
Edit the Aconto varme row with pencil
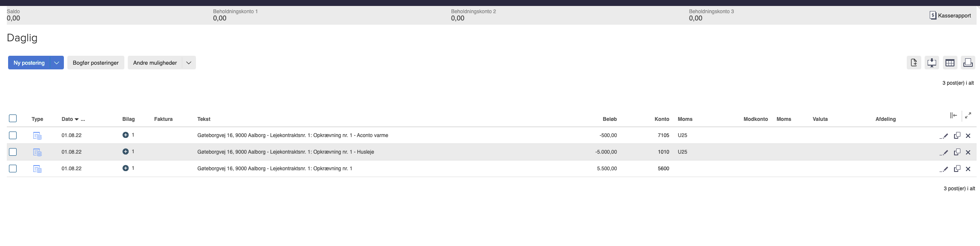pos(944,136)
